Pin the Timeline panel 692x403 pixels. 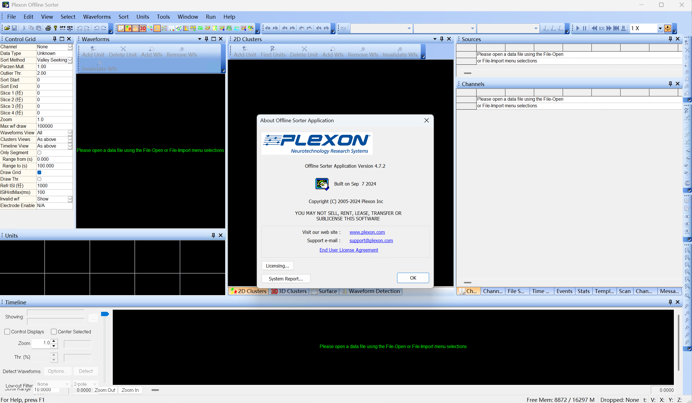[x=670, y=302]
